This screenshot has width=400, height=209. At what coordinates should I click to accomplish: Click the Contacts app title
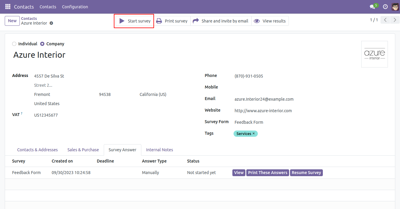(x=24, y=7)
